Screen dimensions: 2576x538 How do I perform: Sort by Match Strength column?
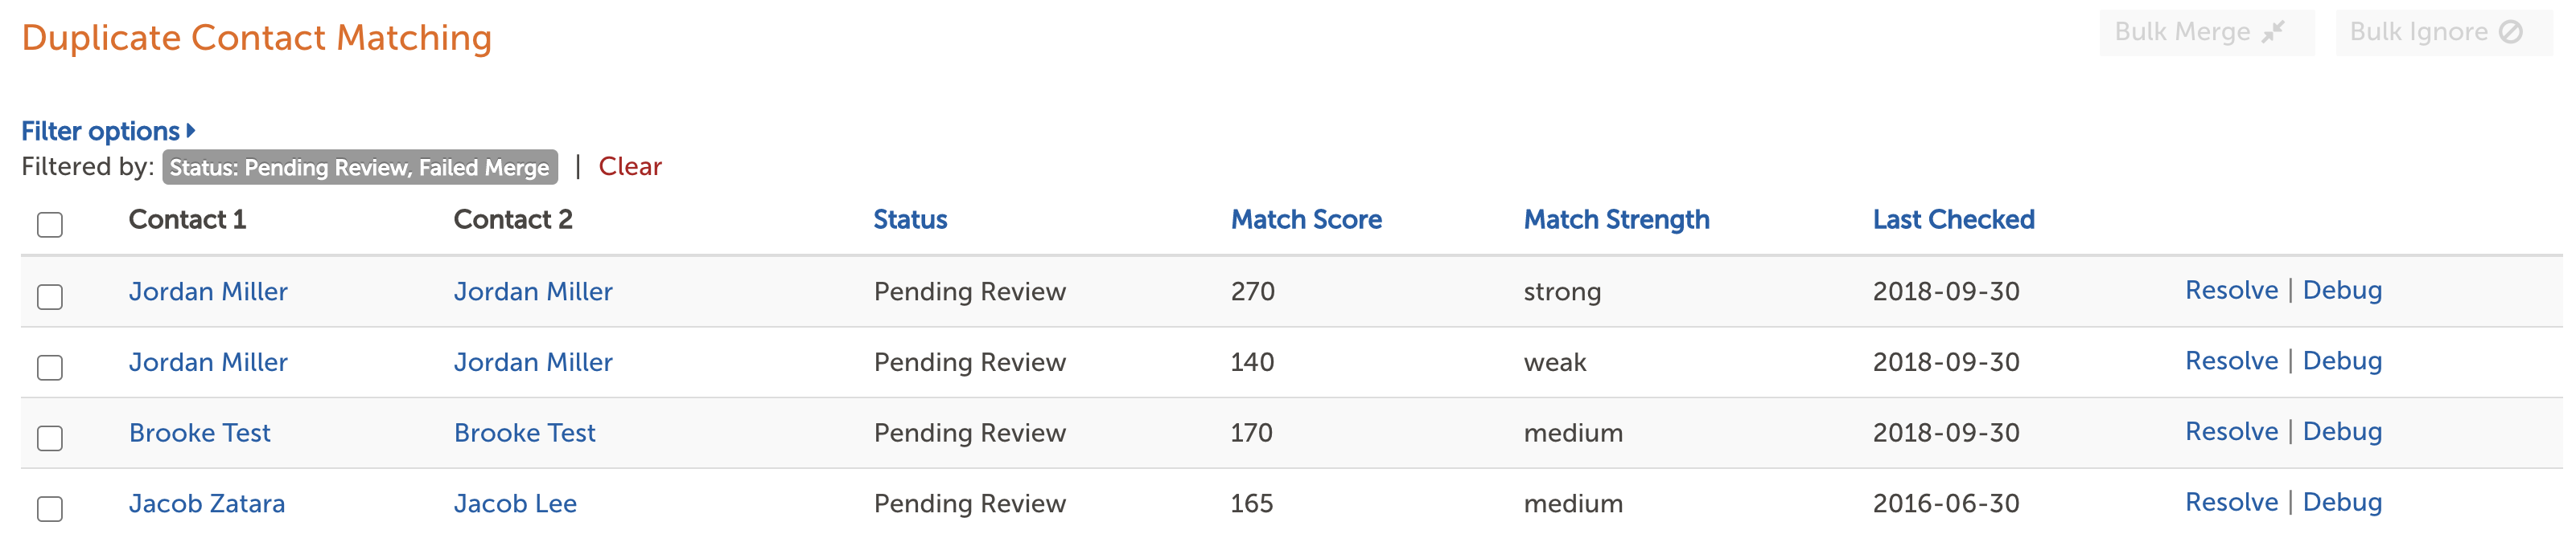[1616, 219]
